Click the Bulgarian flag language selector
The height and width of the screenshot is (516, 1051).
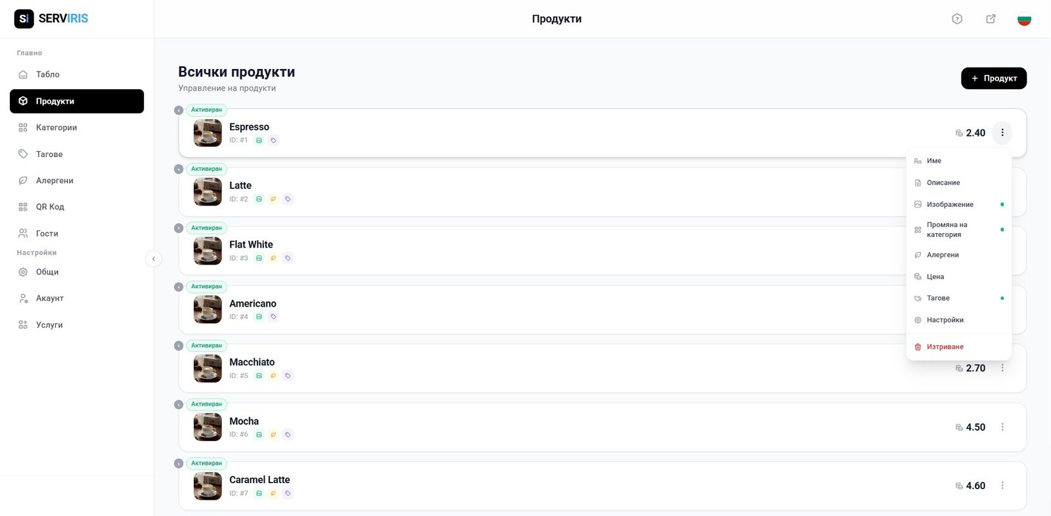1024,19
